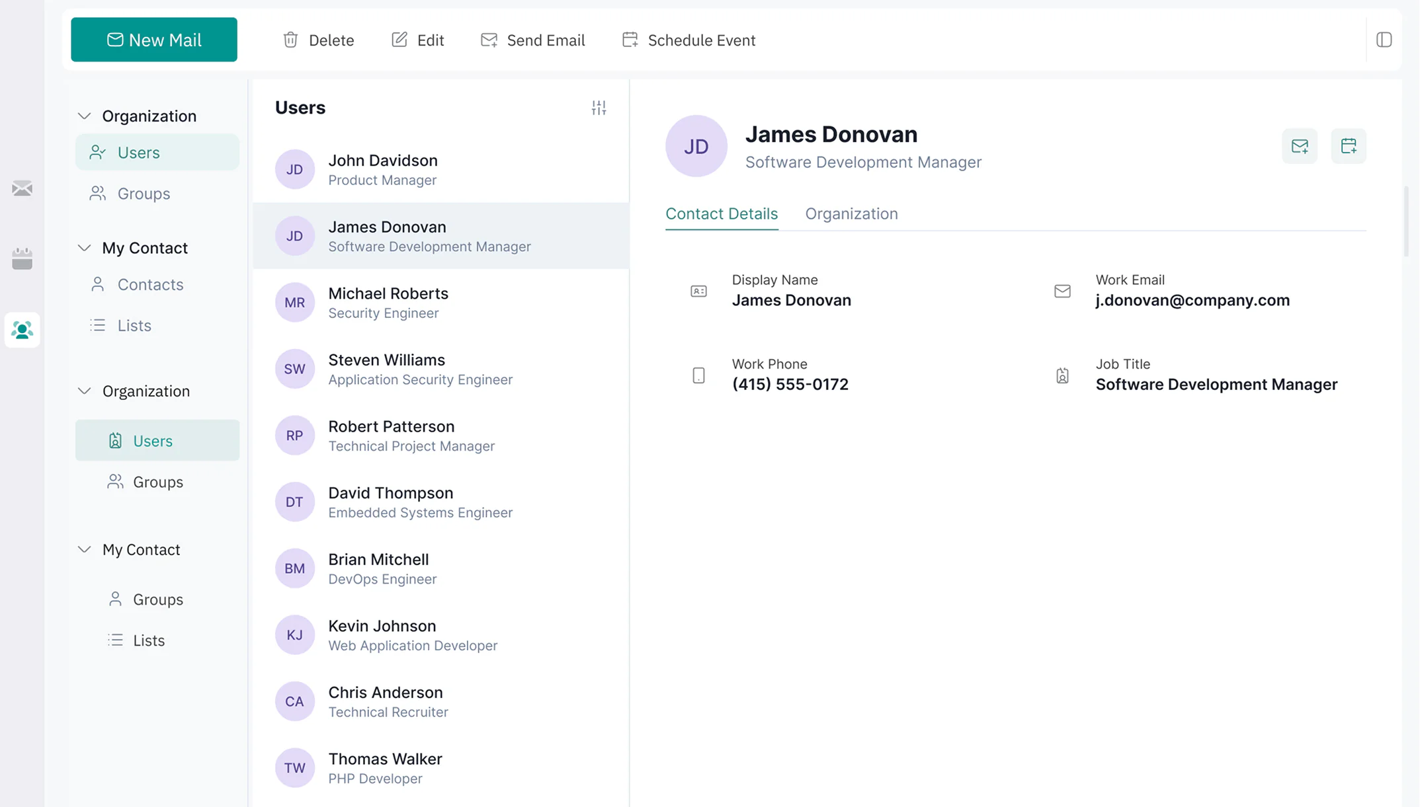The width and height of the screenshot is (1420, 807).
Task: Select Users under upper Organization section
Action: 157,152
